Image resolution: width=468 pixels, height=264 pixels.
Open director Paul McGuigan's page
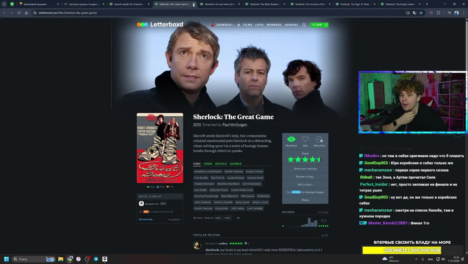pyautogui.click(x=235, y=125)
